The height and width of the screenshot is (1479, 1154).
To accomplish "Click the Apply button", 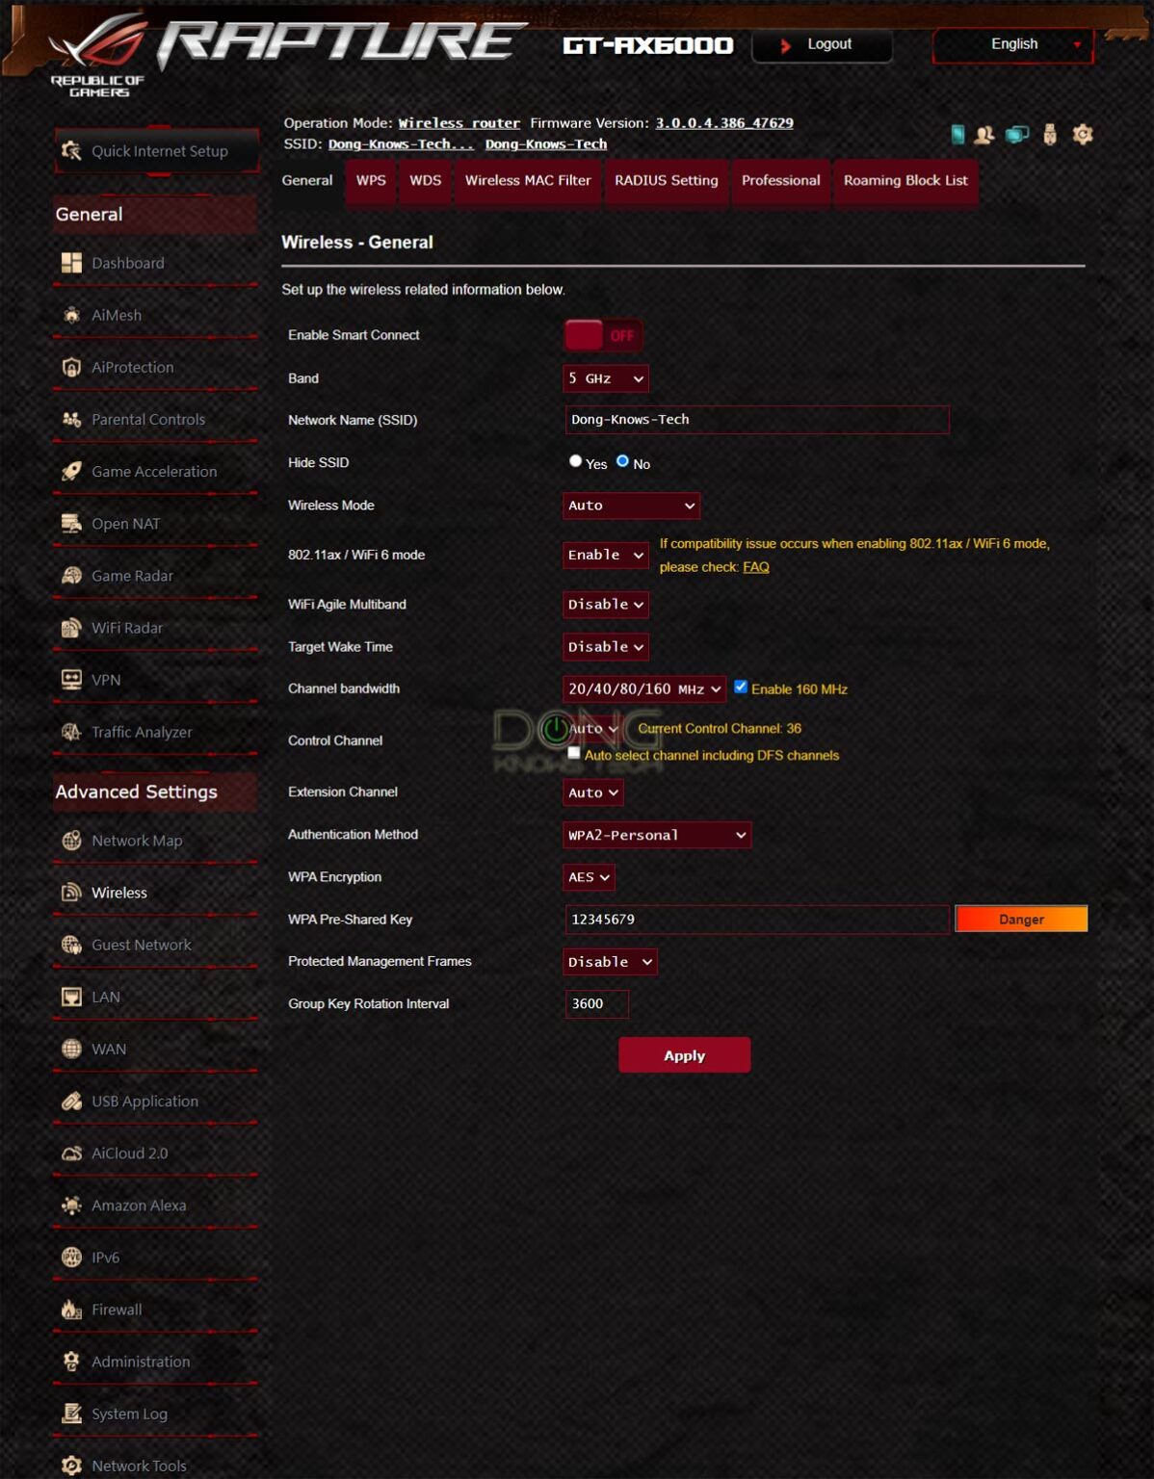I will tap(684, 1055).
